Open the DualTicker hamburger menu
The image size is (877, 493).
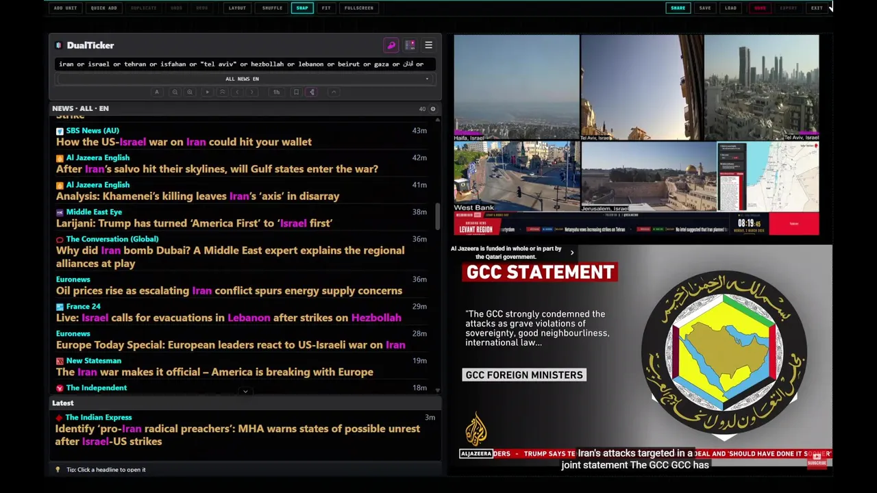pyautogui.click(x=428, y=45)
